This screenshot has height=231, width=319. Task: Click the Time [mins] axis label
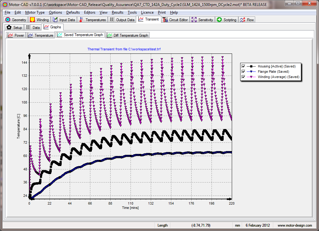(130, 208)
